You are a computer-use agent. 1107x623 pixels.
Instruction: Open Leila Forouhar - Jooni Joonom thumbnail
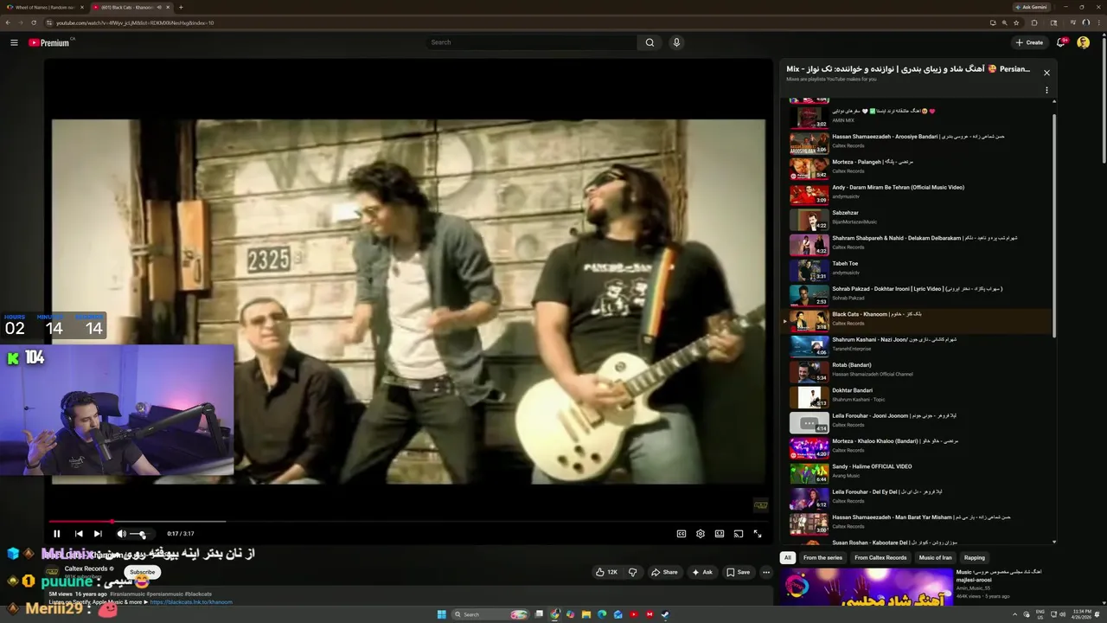(809, 422)
